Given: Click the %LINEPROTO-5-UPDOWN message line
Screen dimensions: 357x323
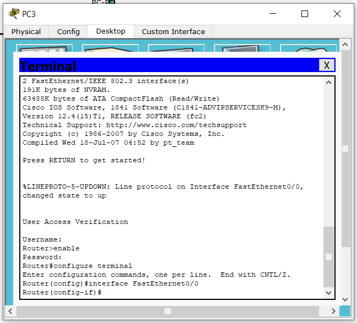Looking at the screenshot, I should tap(163, 187).
